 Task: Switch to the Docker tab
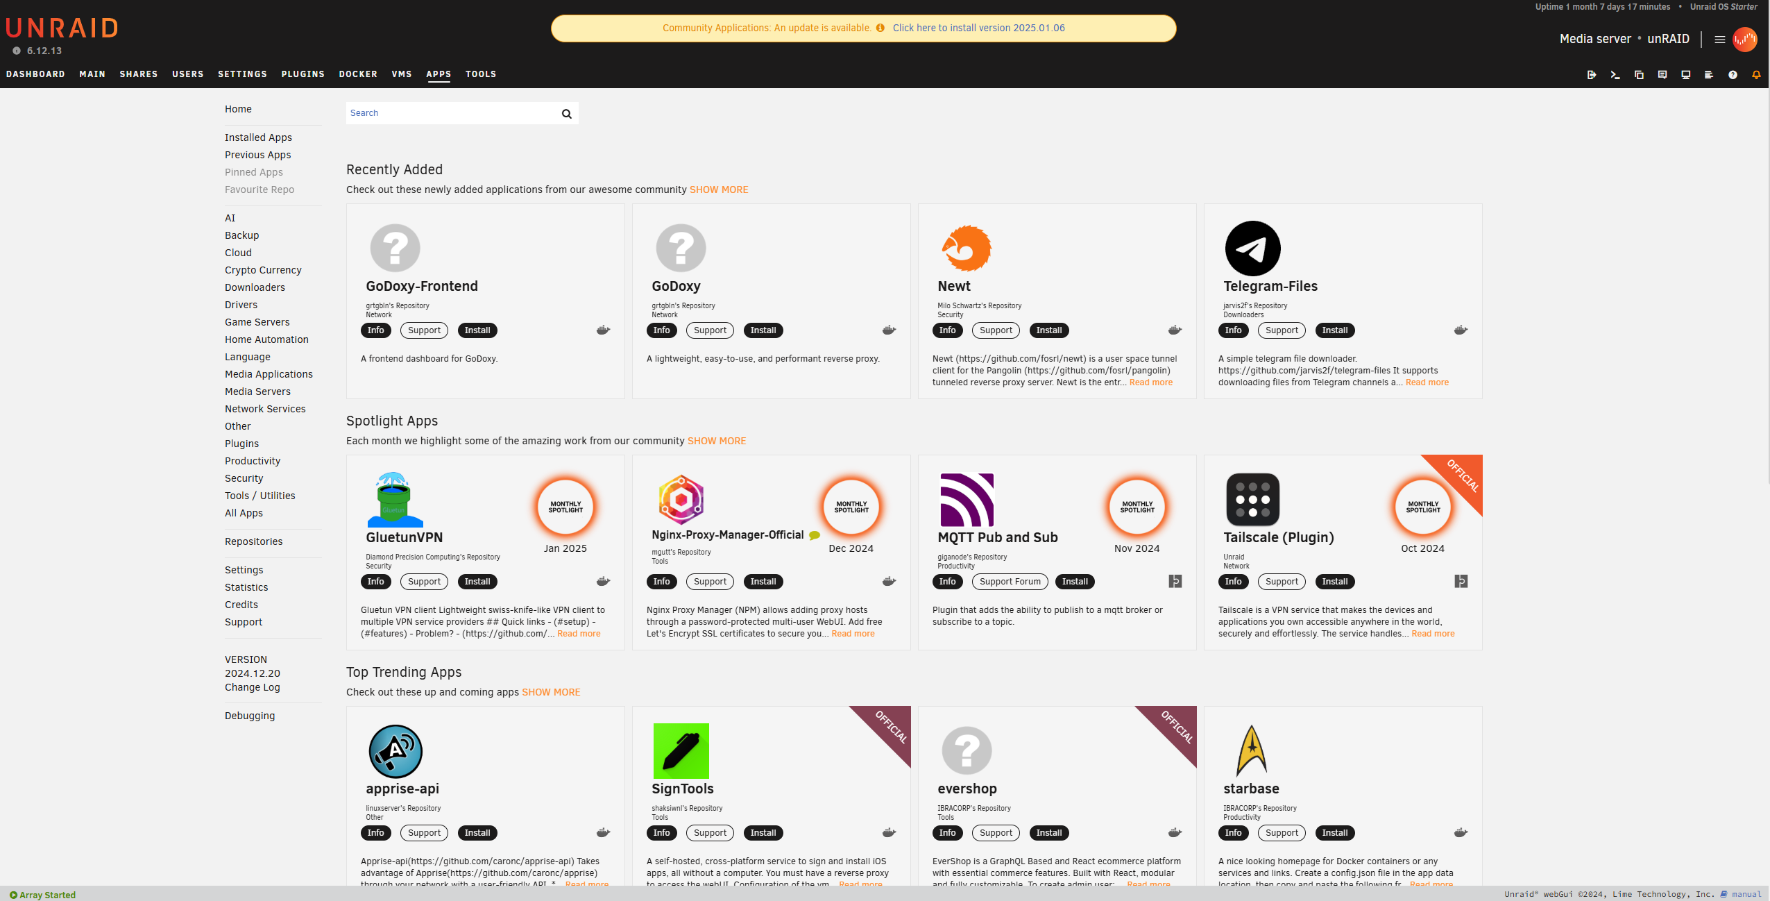coord(358,74)
